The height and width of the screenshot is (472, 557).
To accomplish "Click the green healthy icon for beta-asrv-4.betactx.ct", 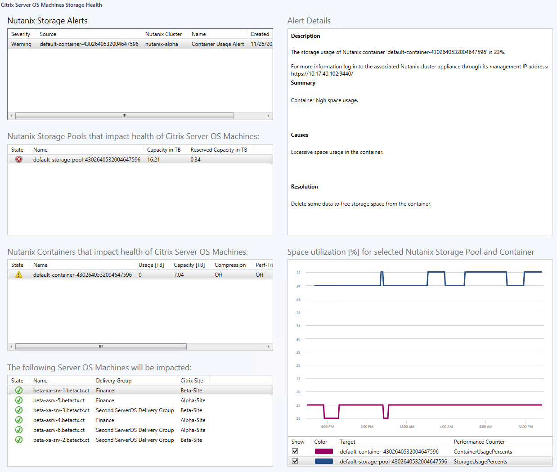I will coord(19,420).
